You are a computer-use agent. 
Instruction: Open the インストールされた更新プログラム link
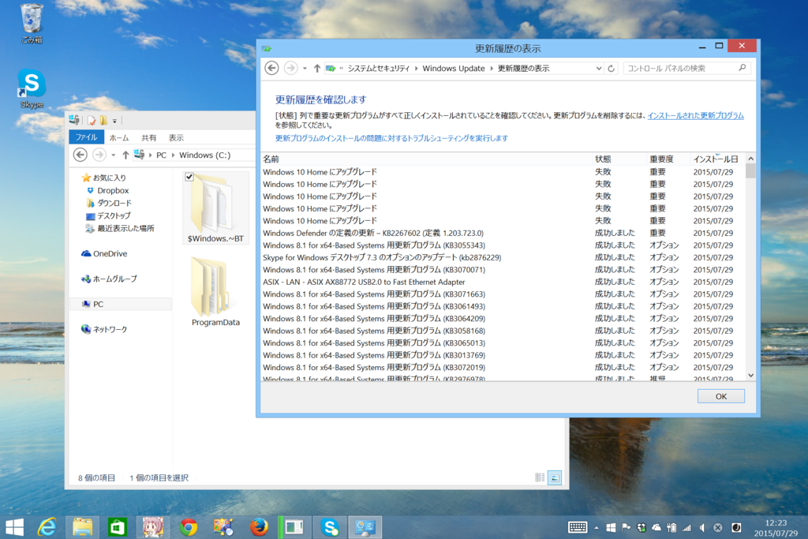point(696,115)
